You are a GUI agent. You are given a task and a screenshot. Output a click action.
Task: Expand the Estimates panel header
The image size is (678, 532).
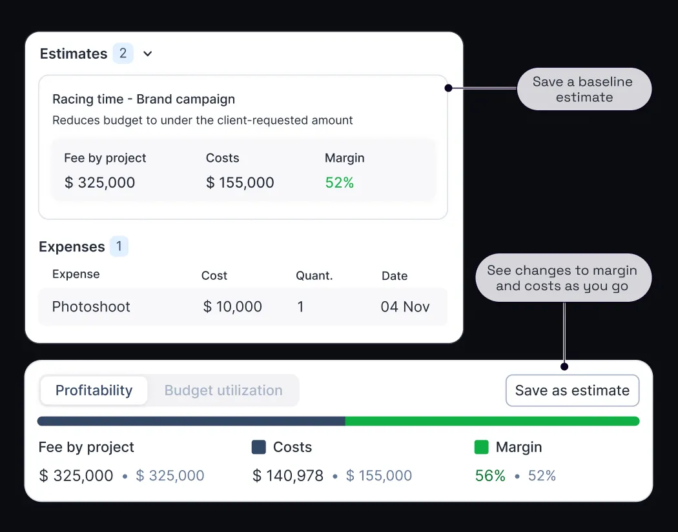tap(74, 54)
